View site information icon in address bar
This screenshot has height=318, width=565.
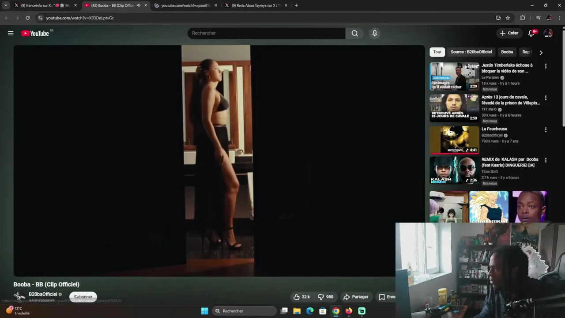point(40,18)
